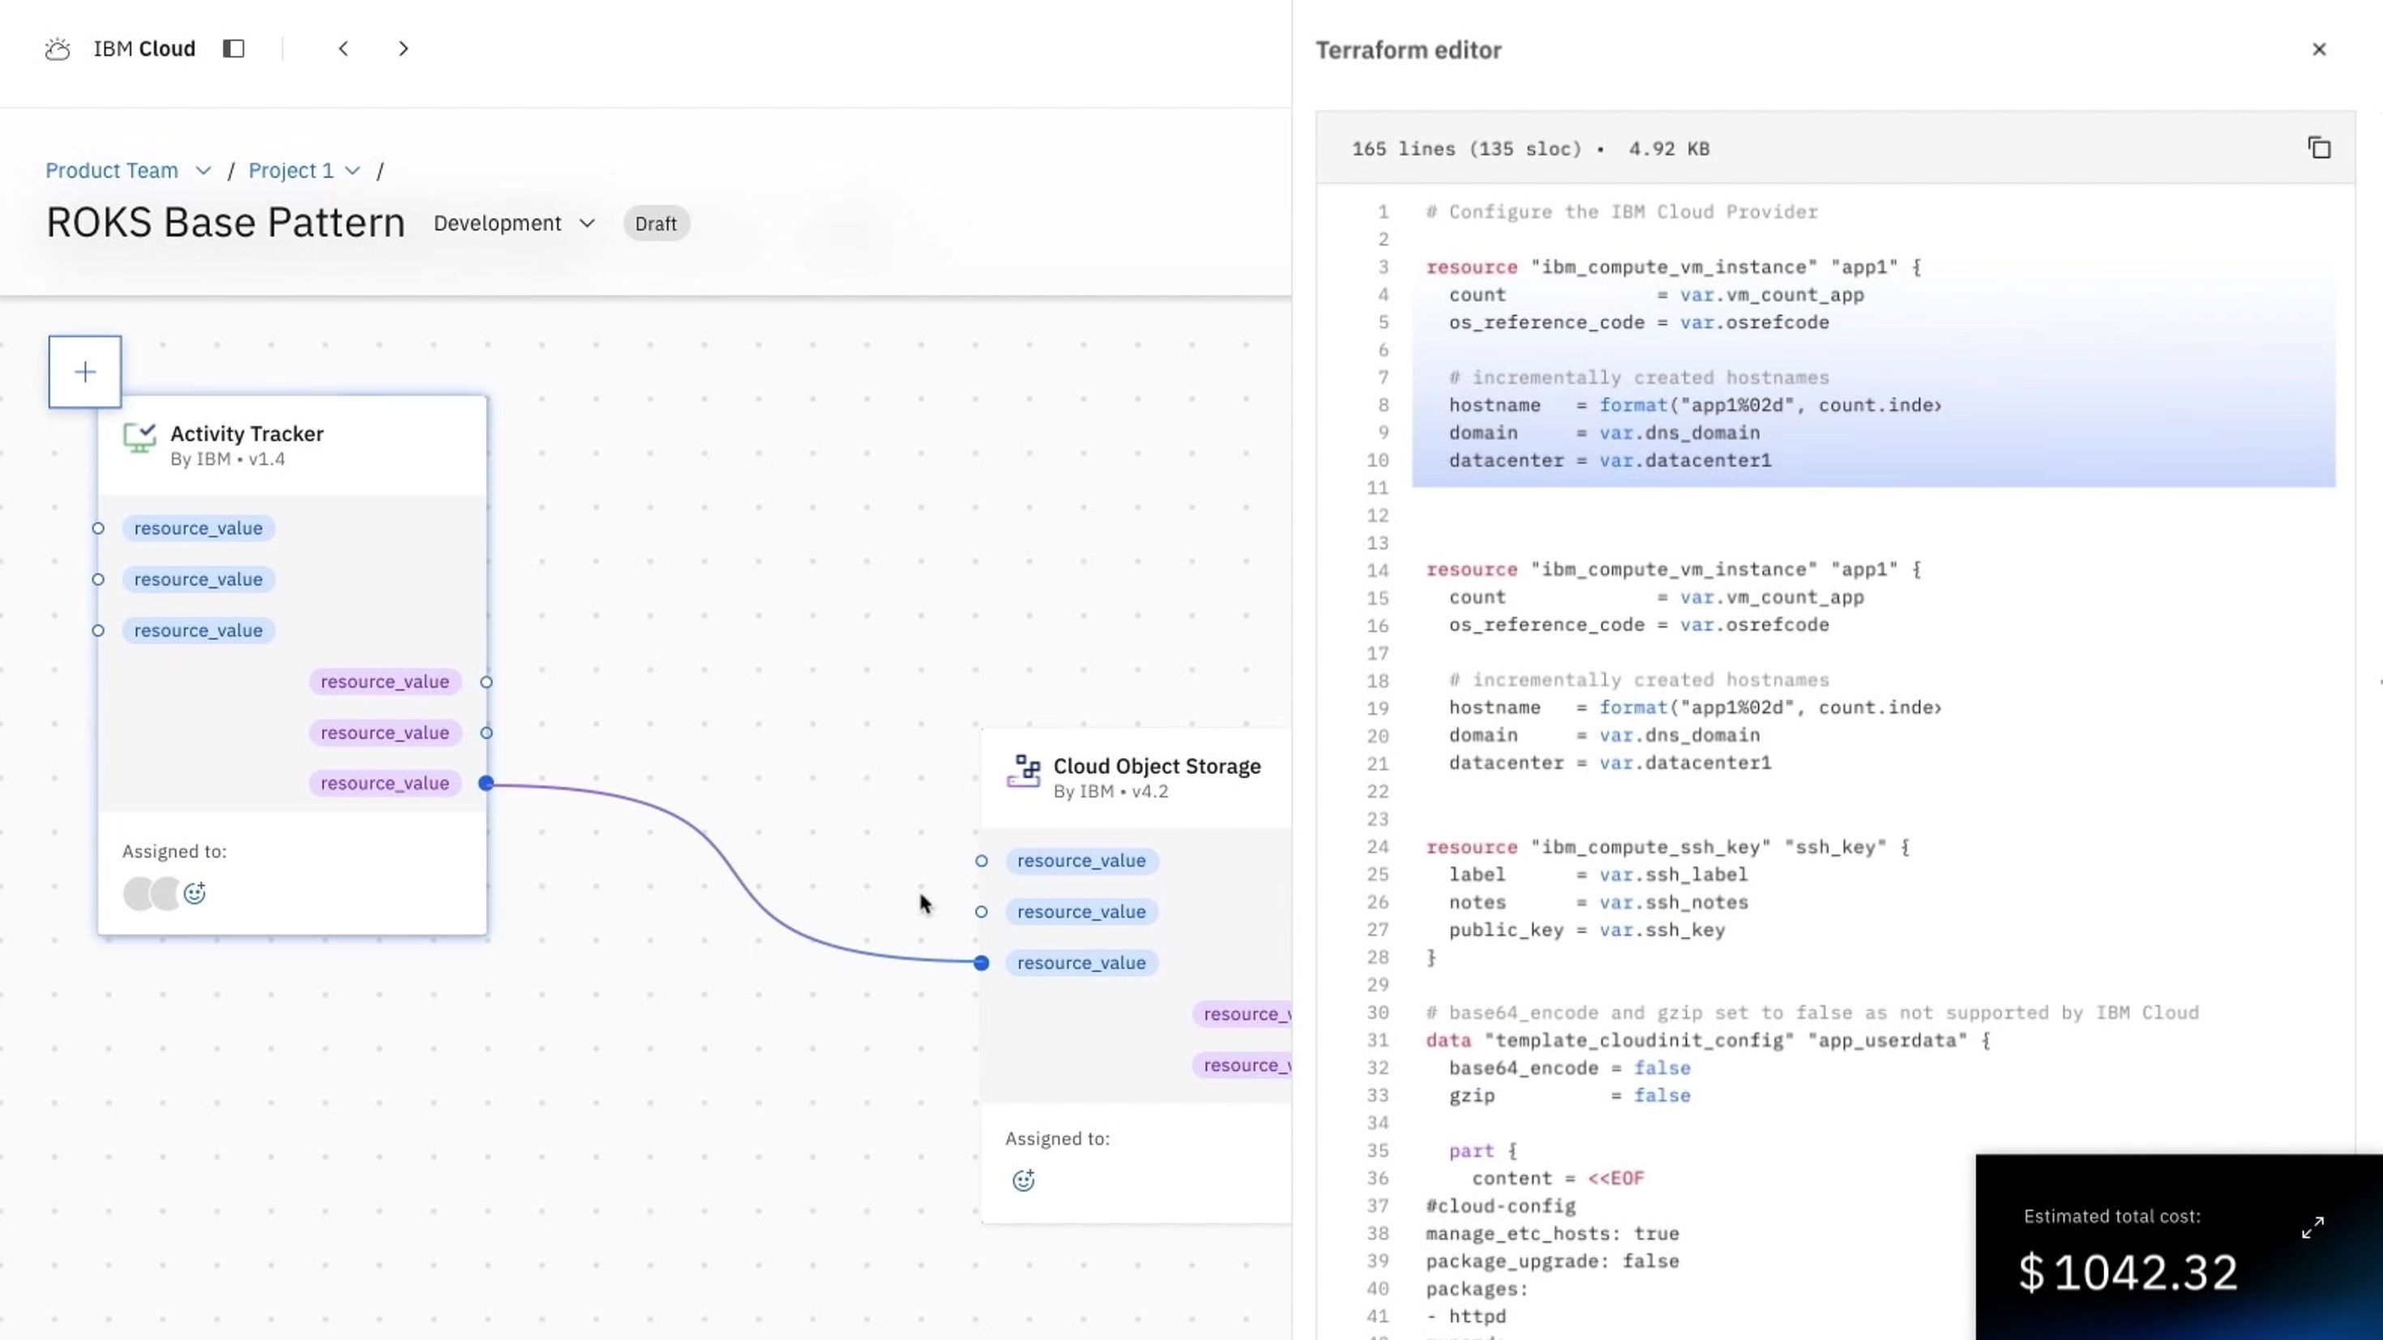The image size is (2383, 1340).
Task: Click last purple resource_value tag in Activity Tracker
Action: click(x=385, y=783)
